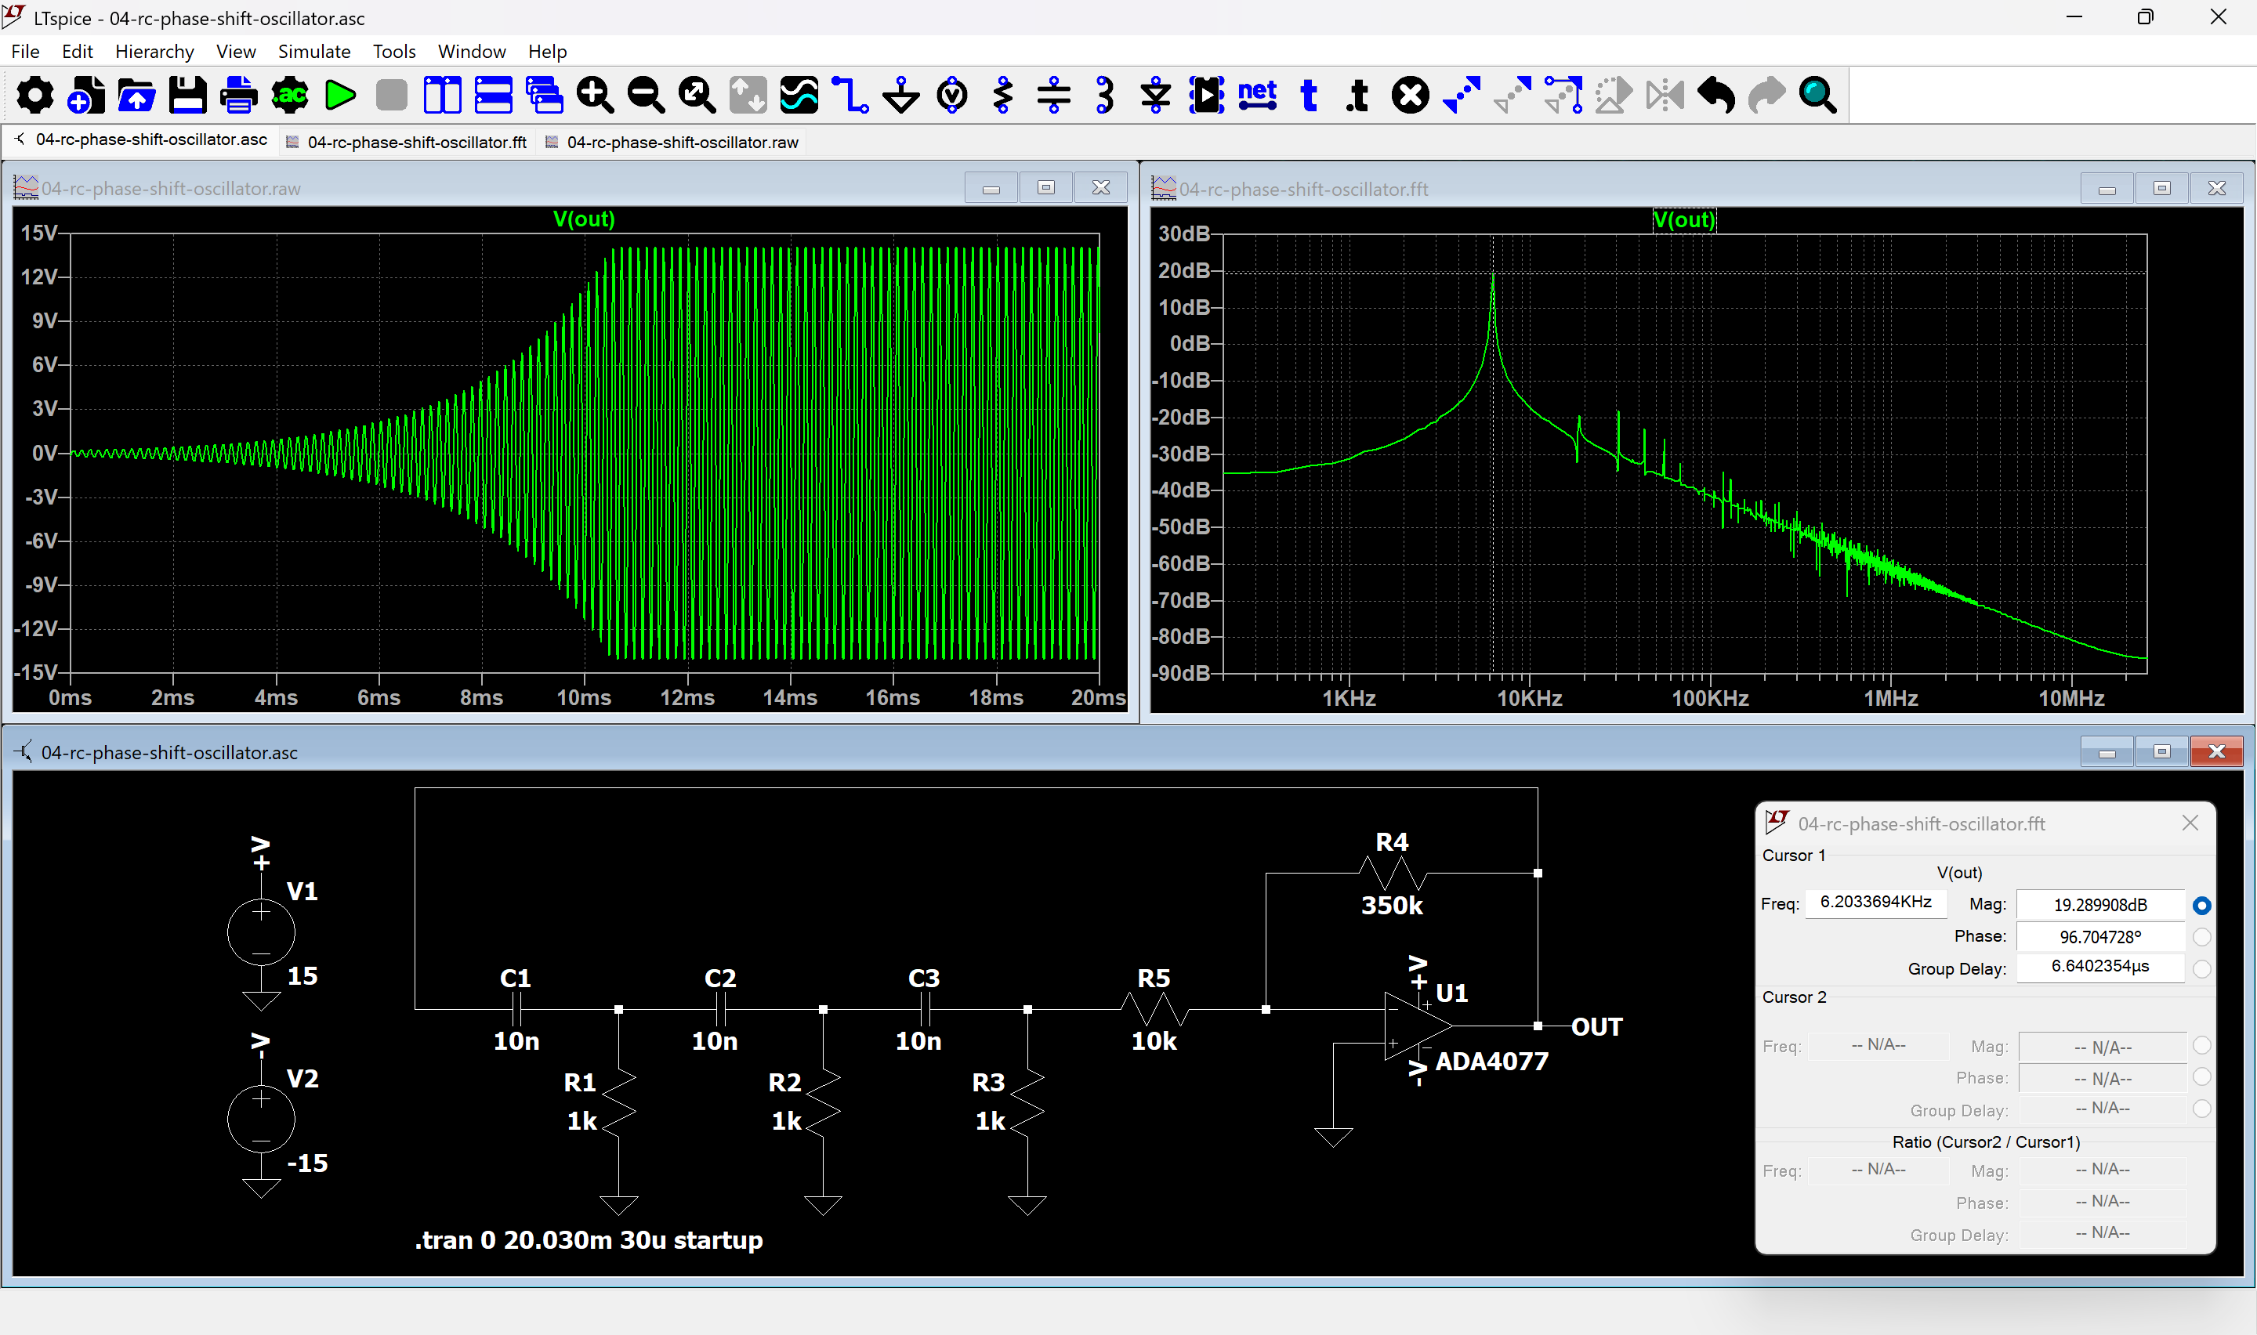Click the SPICE directive .t icon

pyautogui.click(x=1358, y=95)
